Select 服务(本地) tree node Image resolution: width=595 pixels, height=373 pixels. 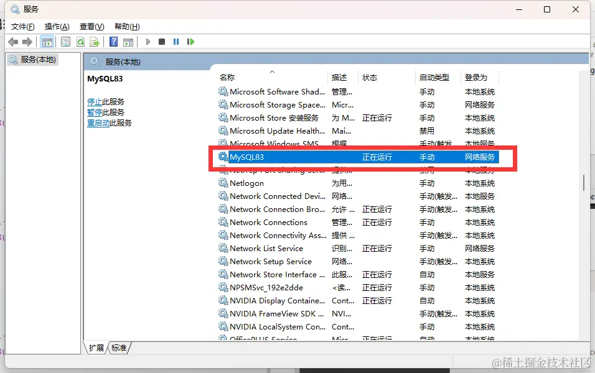pos(33,60)
